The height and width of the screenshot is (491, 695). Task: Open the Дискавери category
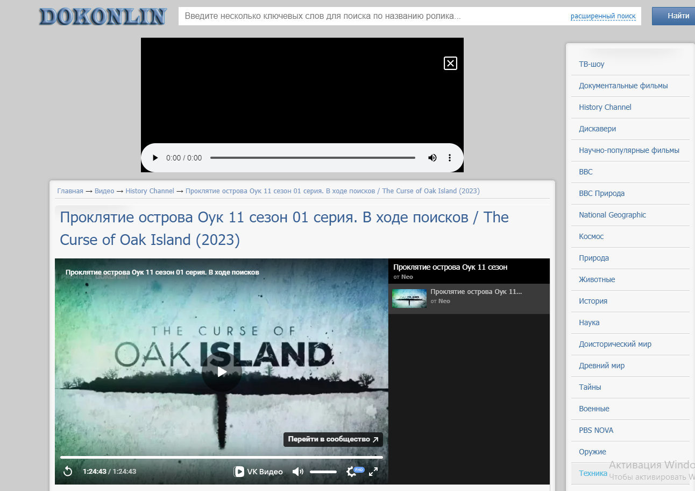(x=598, y=129)
